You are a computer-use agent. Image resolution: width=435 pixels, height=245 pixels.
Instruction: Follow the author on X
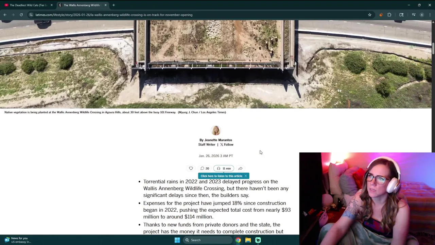coord(227,145)
